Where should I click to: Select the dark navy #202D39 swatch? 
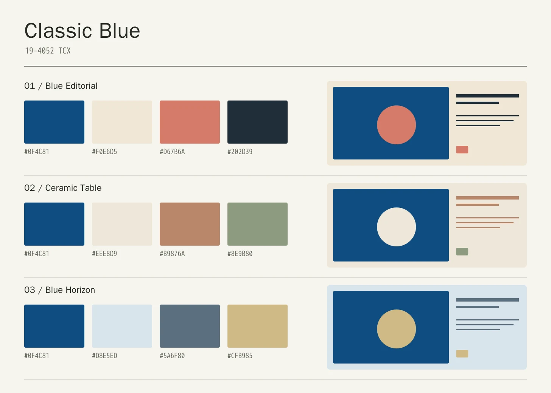(x=257, y=122)
